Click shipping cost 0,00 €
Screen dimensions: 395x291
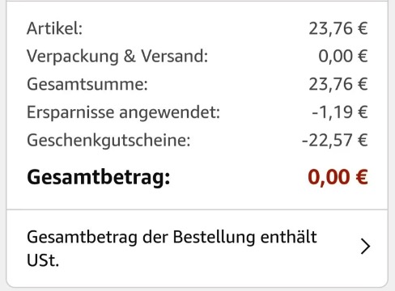pos(343,56)
